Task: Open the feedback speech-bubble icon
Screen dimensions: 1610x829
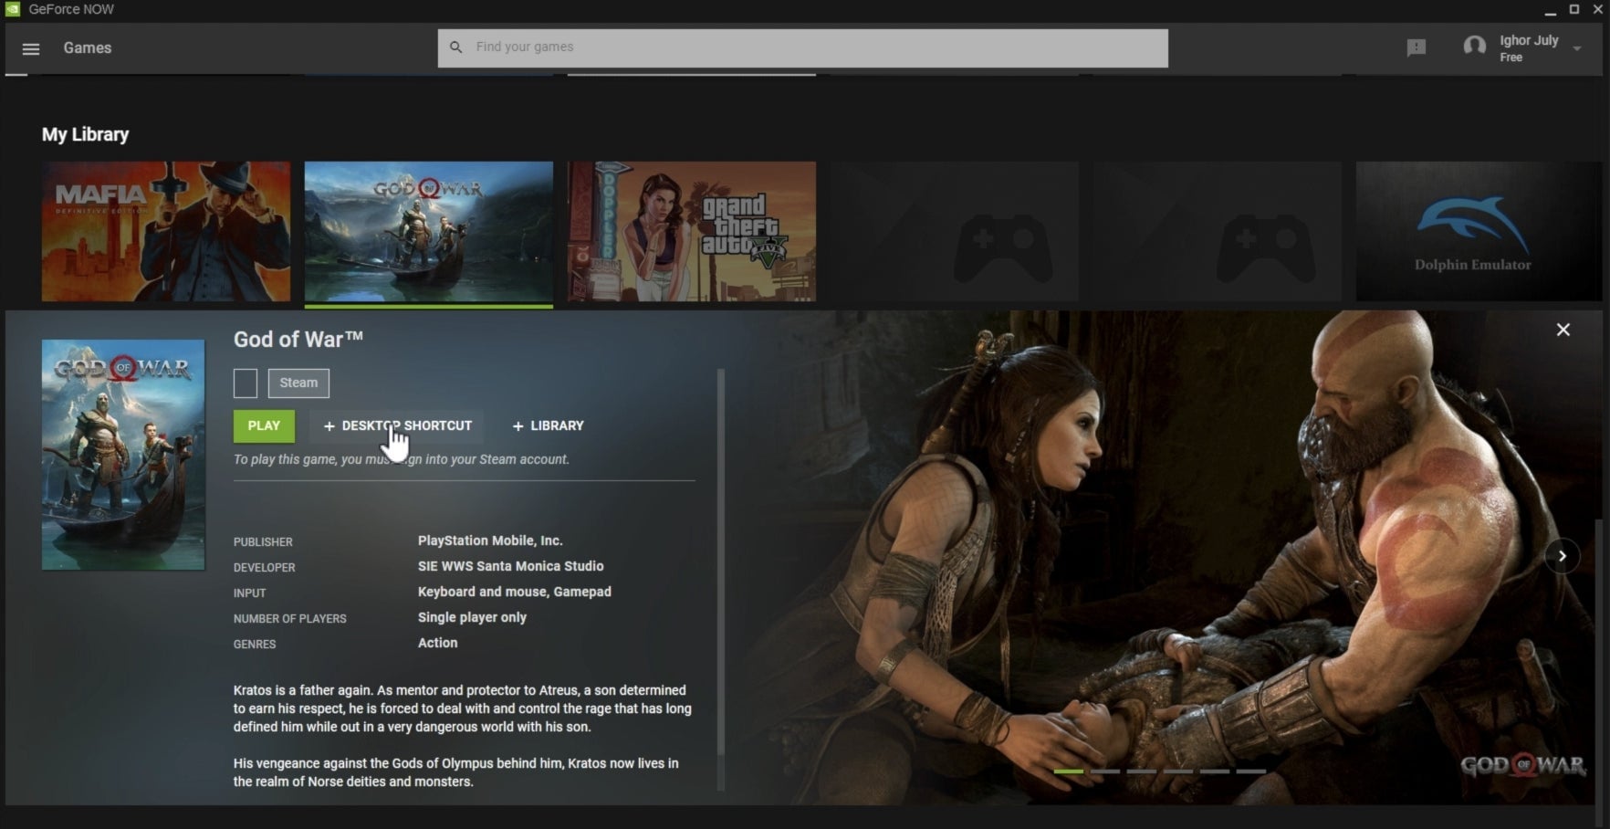Action: point(1417,47)
